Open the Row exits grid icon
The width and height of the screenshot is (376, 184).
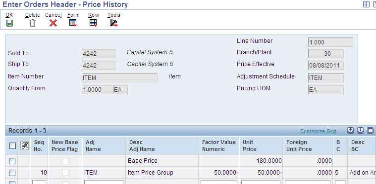(93, 23)
